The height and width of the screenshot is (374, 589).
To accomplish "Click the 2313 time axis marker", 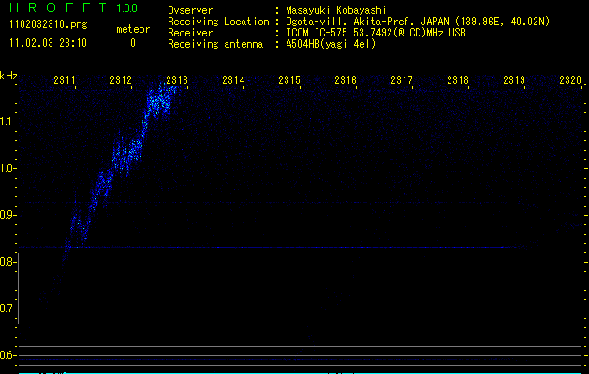I will [x=177, y=80].
